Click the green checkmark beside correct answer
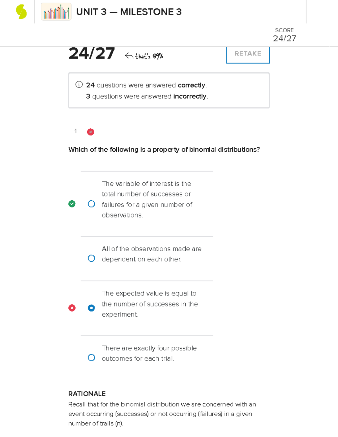338x437 pixels. (x=72, y=204)
